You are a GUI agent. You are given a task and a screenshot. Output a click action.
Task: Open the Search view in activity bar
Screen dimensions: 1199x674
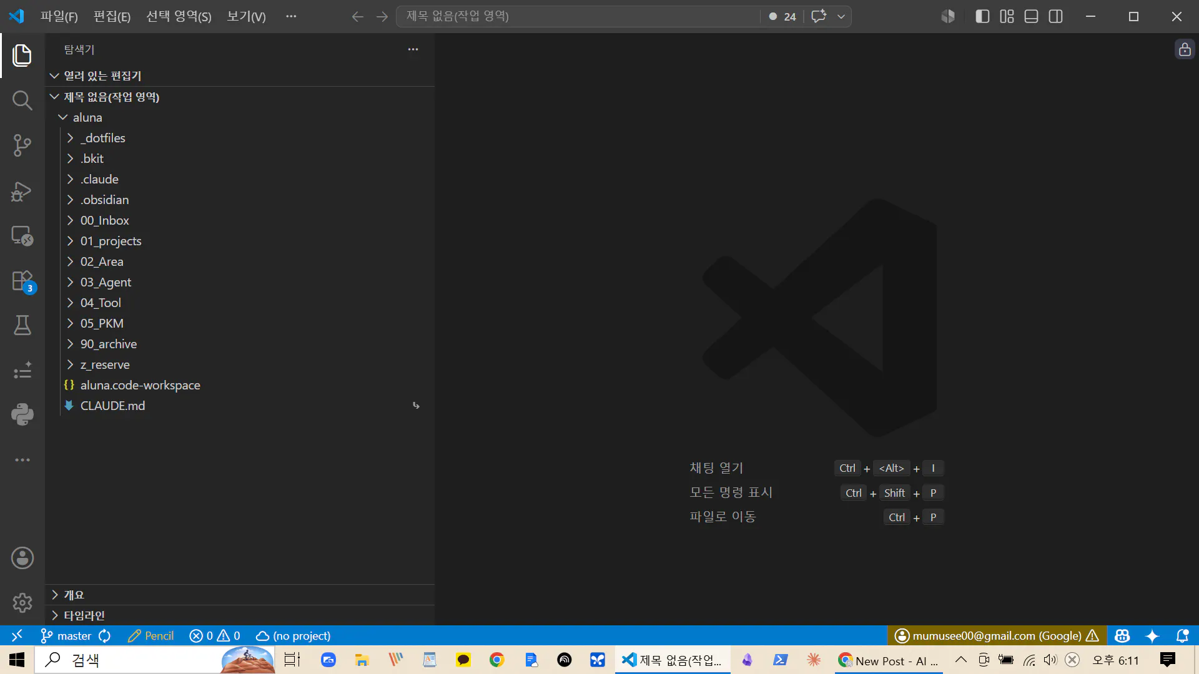(x=22, y=100)
